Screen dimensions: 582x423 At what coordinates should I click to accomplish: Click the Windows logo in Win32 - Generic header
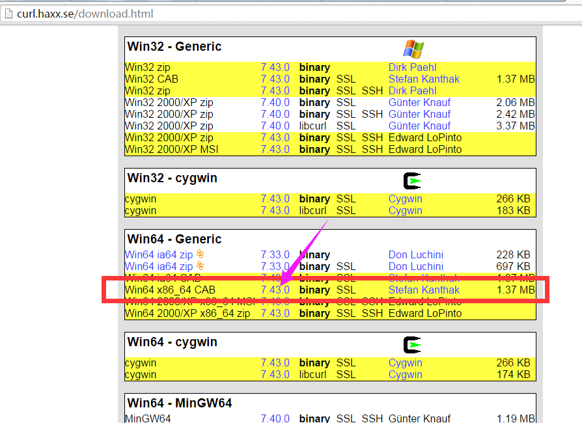[413, 49]
